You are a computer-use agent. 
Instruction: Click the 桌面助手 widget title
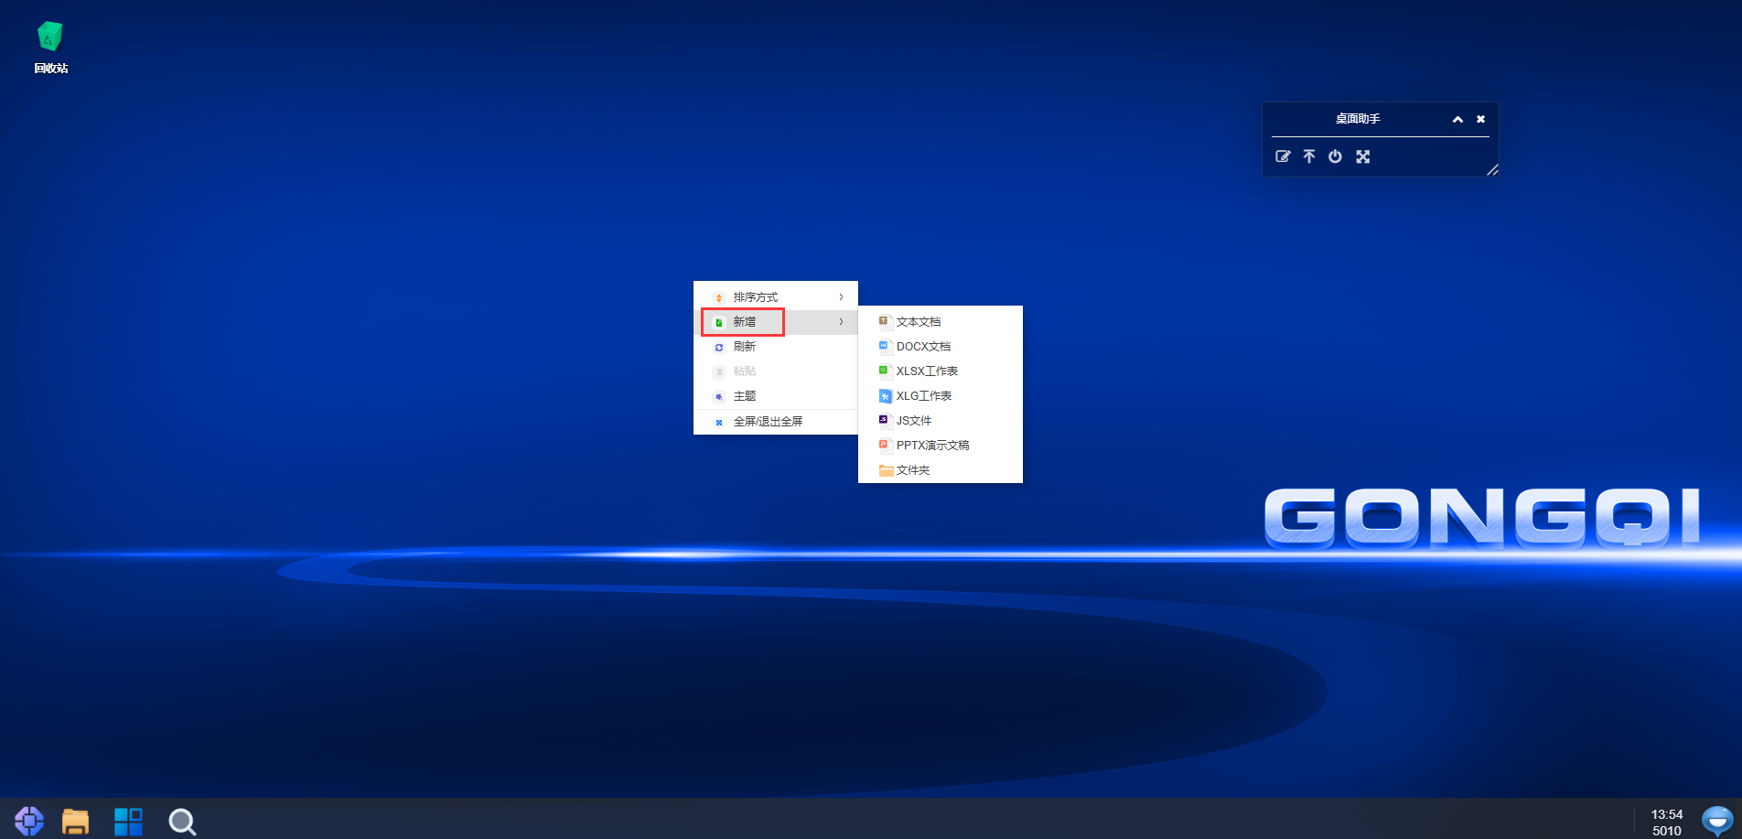click(x=1358, y=119)
